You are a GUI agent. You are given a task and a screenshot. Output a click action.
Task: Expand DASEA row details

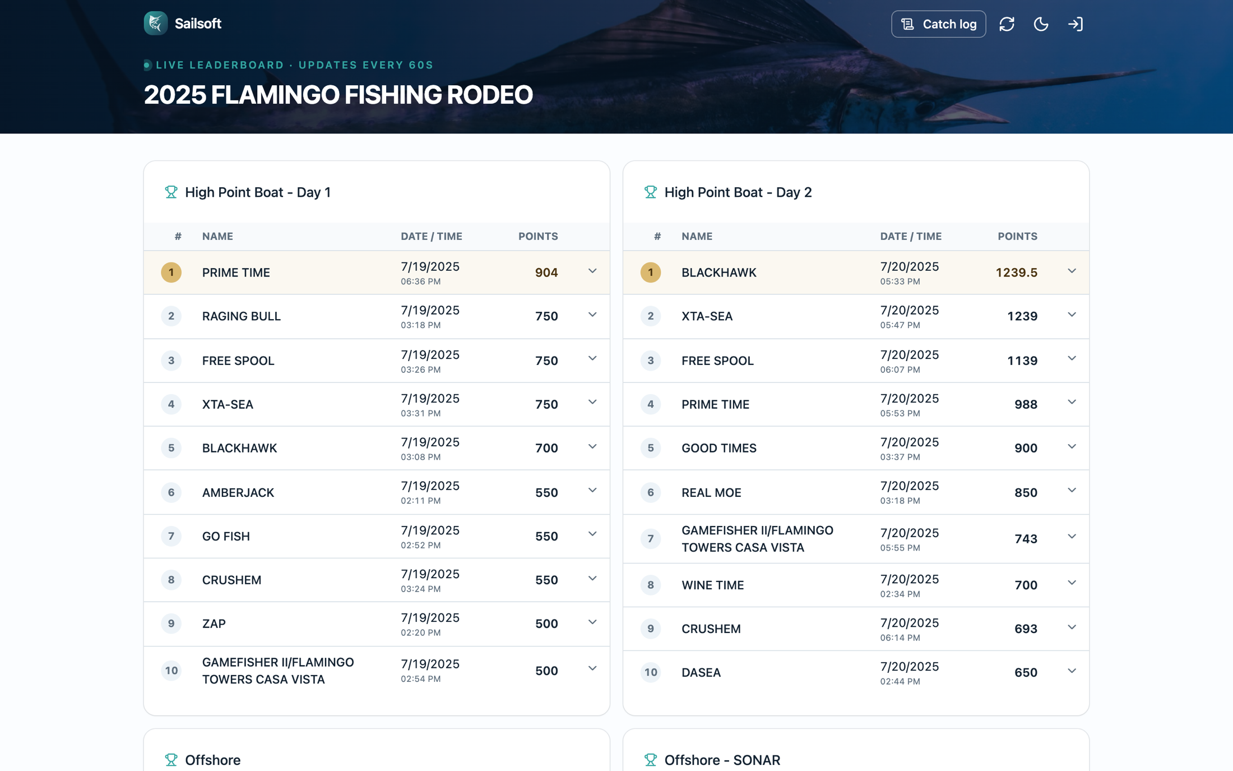[1072, 671]
